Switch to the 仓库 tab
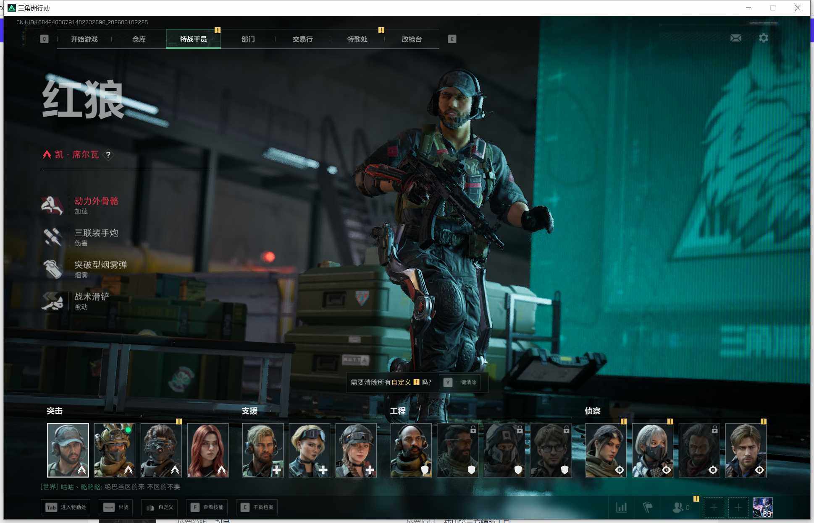The width and height of the screenshot is (814, 523). coord(139,39)
